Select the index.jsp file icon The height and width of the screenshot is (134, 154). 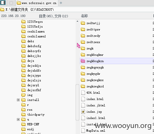pos(83,112)
